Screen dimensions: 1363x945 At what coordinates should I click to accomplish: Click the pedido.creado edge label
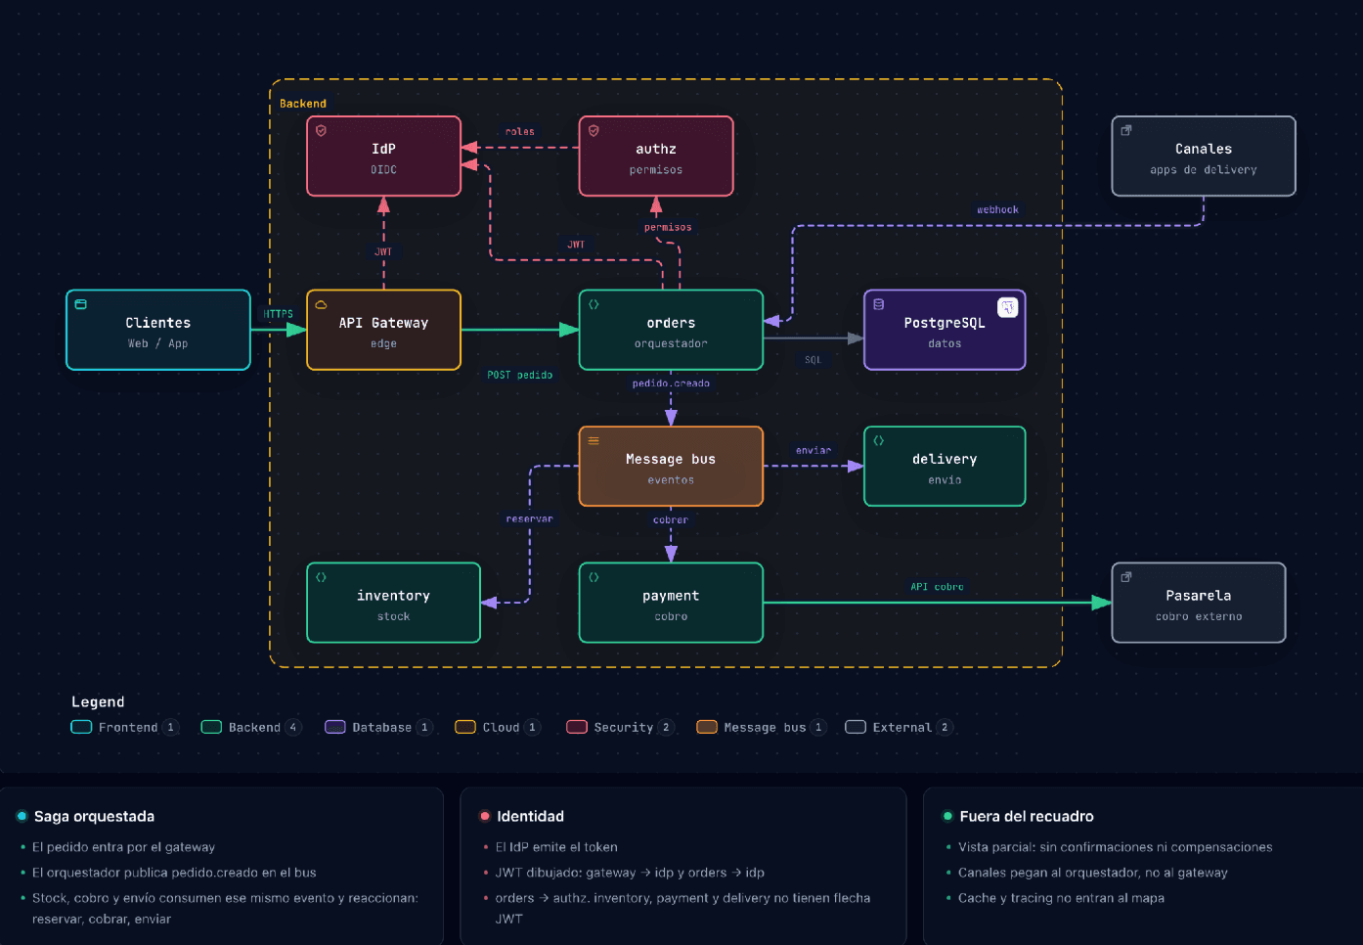pos(671,383)
